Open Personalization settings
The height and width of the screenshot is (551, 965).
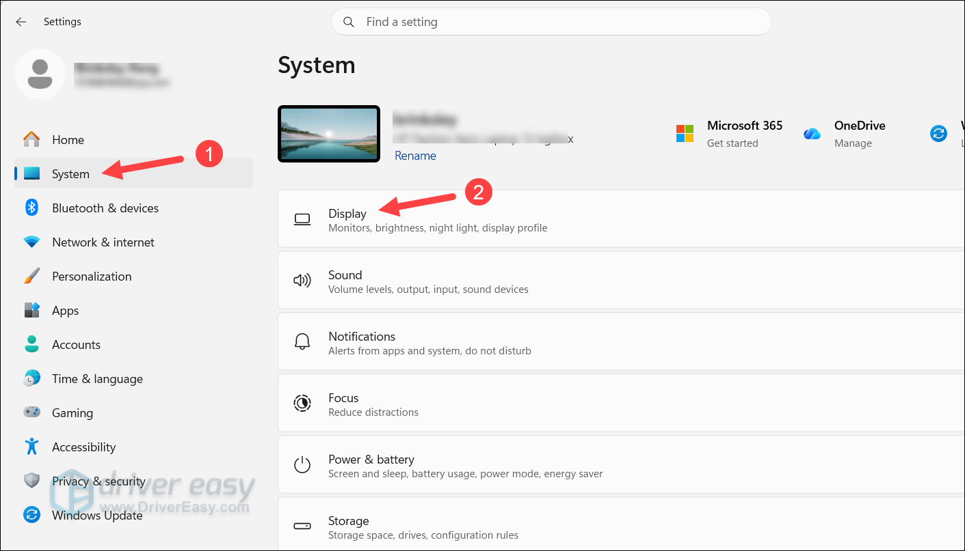(134, 276)
